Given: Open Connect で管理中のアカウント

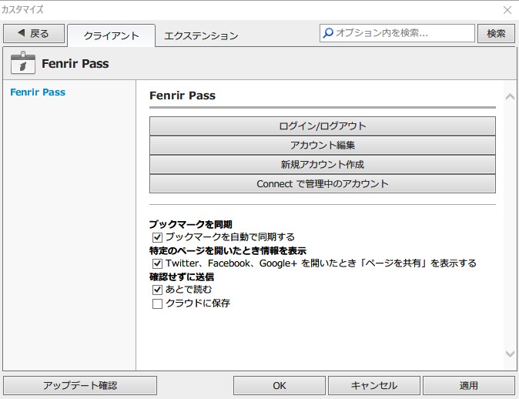Looking at the screenshot, I should (323, 183).
